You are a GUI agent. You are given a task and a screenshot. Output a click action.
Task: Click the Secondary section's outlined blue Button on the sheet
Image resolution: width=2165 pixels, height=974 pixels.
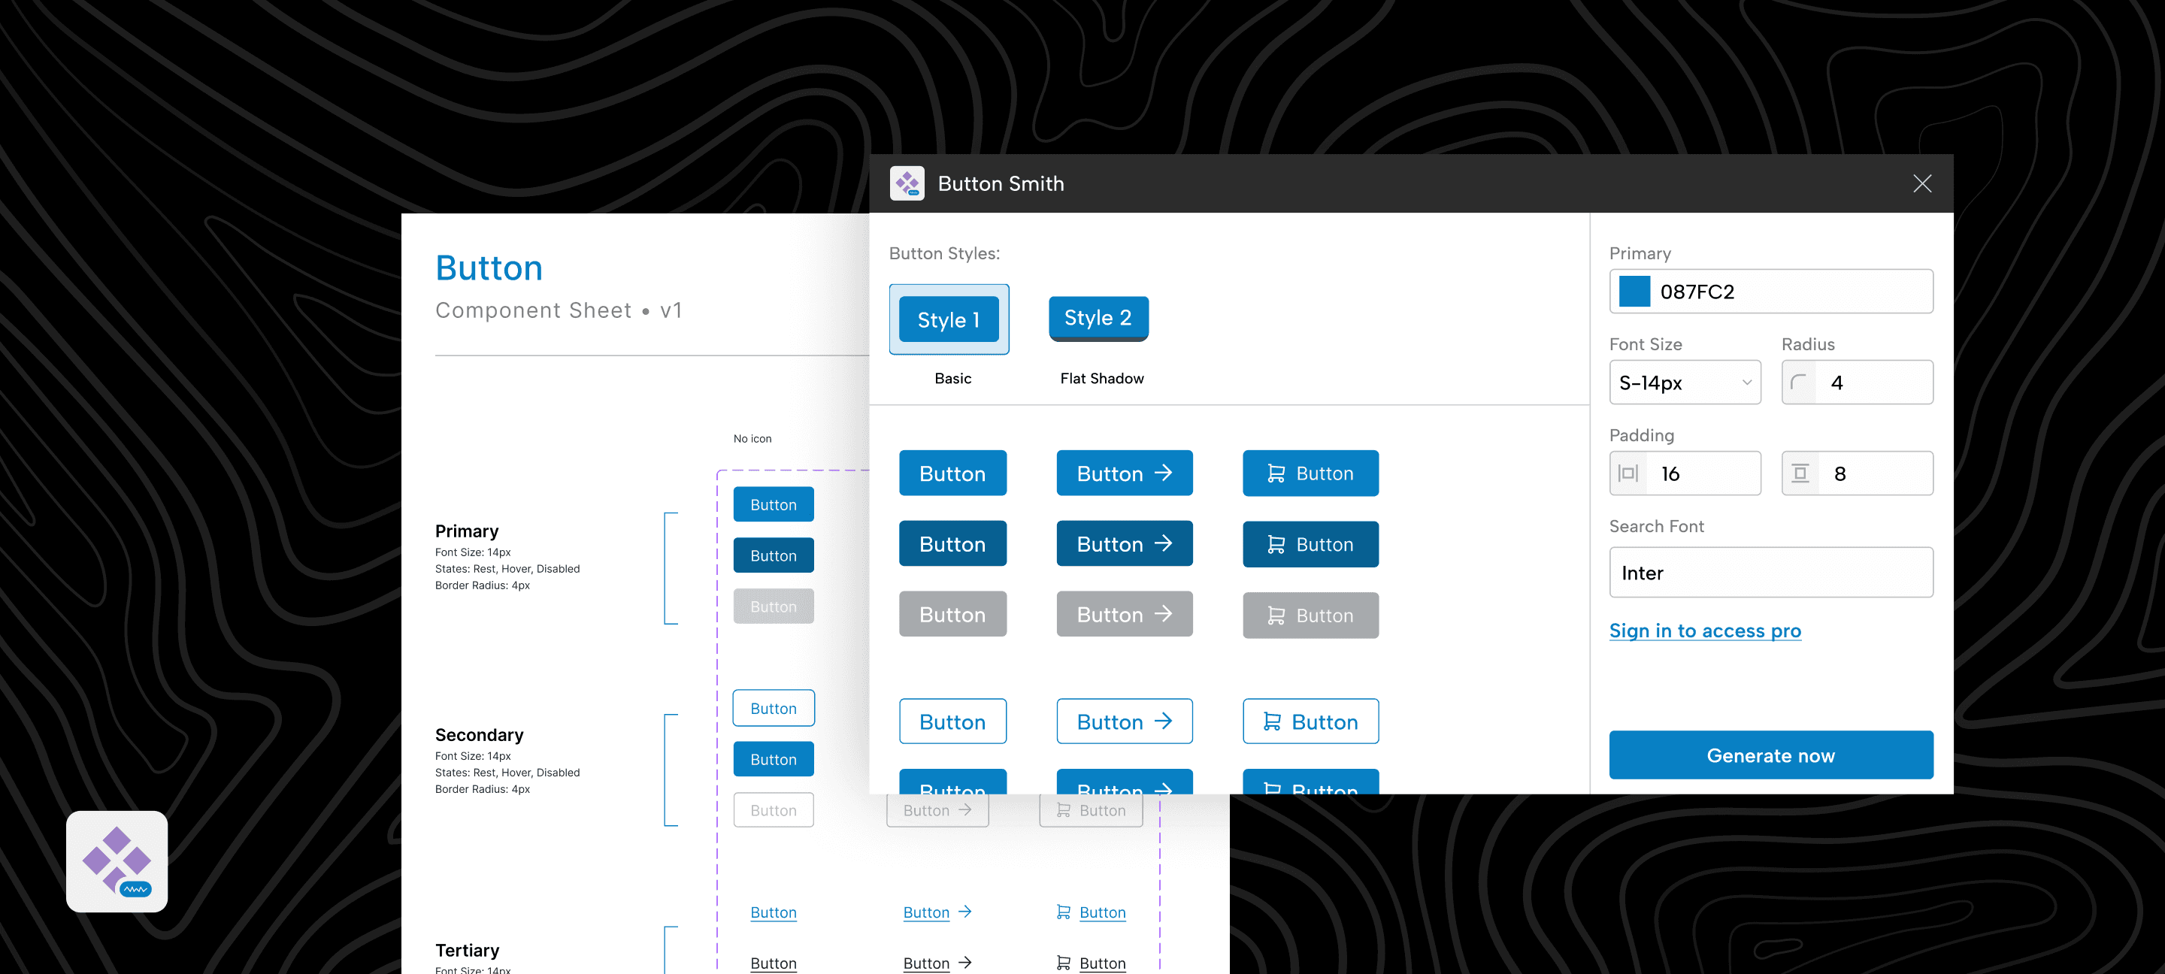pyautogui.click(x=774, y=708)
